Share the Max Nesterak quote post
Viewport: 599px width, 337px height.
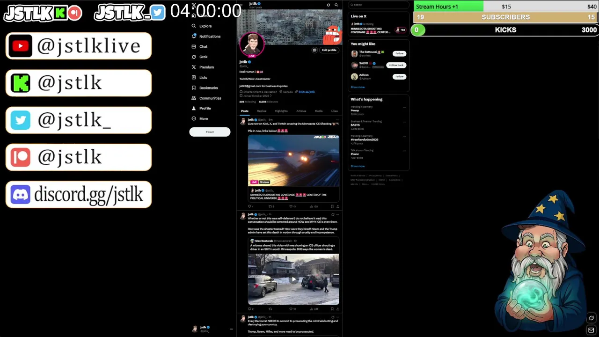[337, 309]
